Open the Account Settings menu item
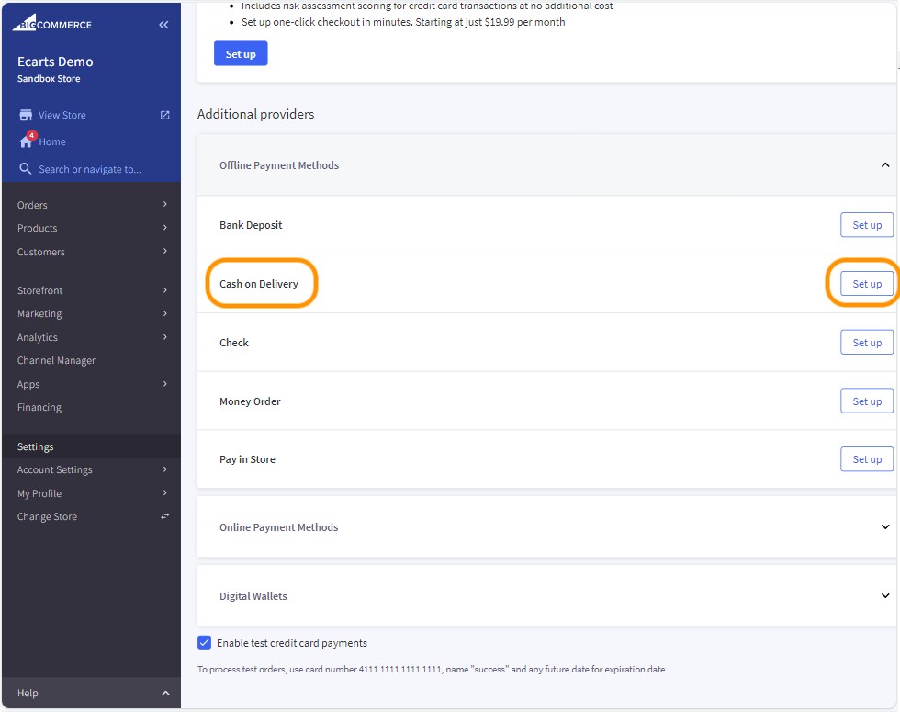This screenshot has height=712, width=900. (x=54, y=469)
